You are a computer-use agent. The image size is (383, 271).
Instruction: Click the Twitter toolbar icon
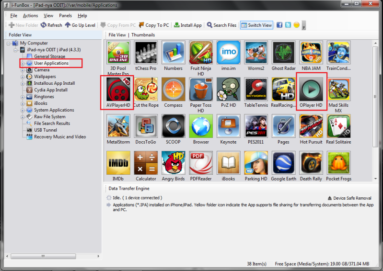[x=288, y=25]
